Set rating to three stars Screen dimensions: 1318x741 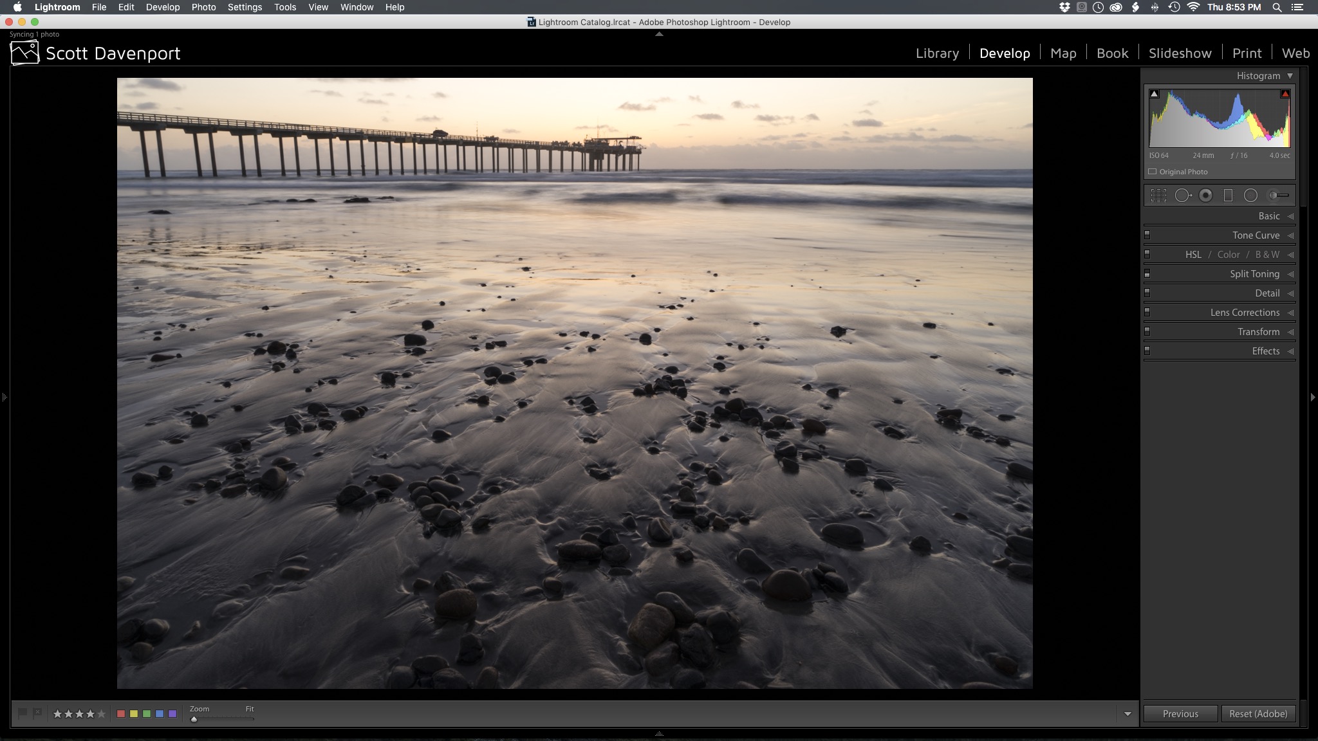tap(79, 714)
